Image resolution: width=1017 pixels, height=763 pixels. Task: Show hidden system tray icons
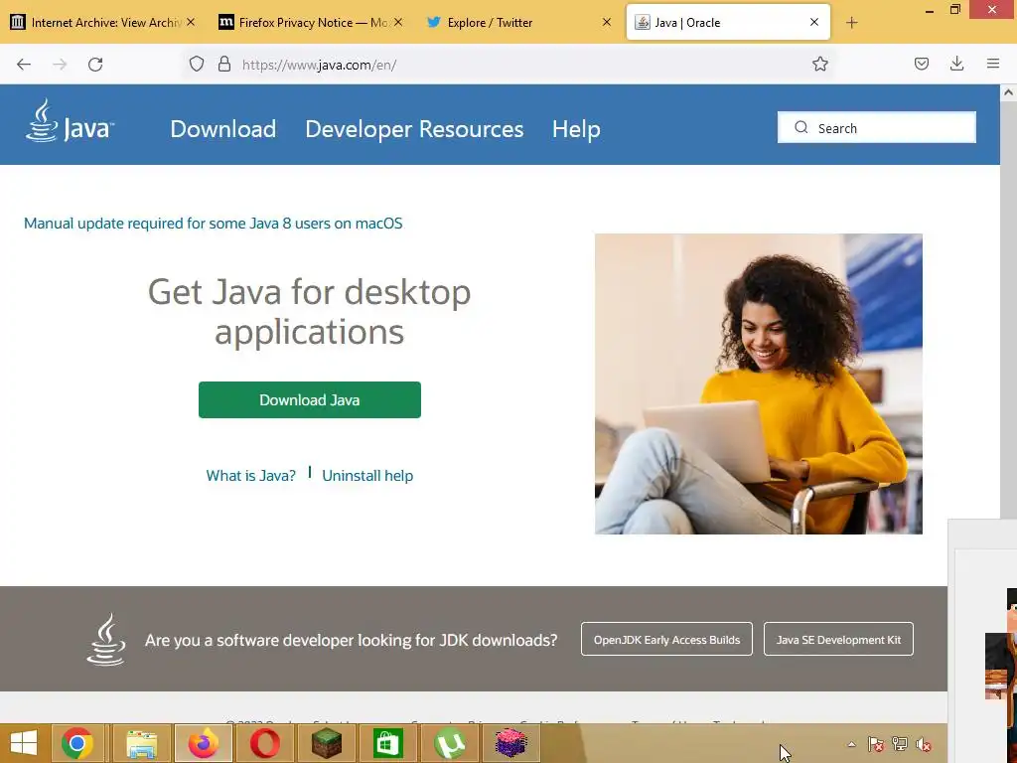851,744
